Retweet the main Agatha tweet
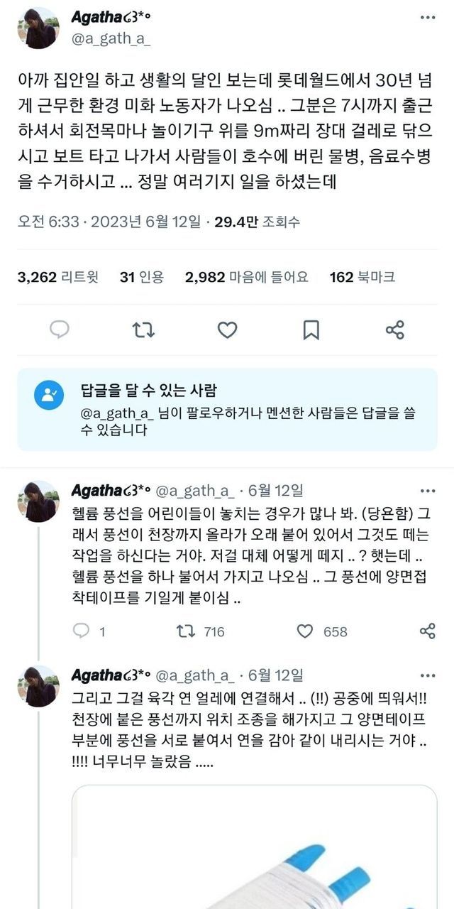Screen dimensions: 454x909 tap(143, 330)
